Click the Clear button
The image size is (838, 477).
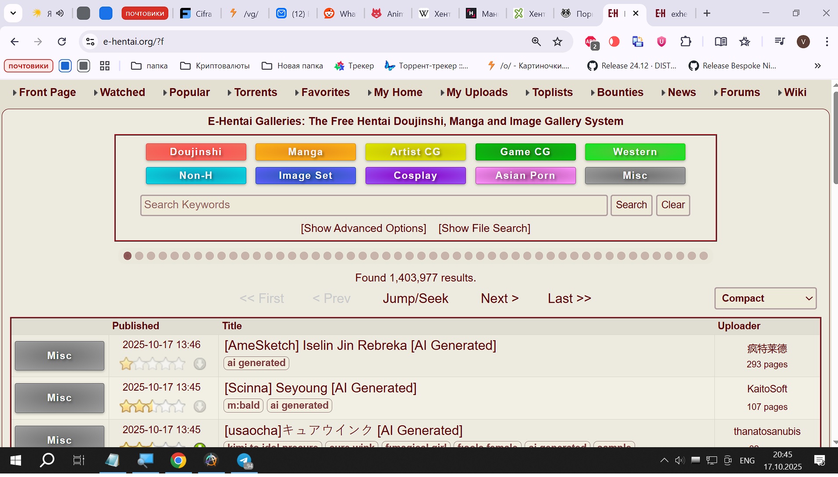point(673,205)
